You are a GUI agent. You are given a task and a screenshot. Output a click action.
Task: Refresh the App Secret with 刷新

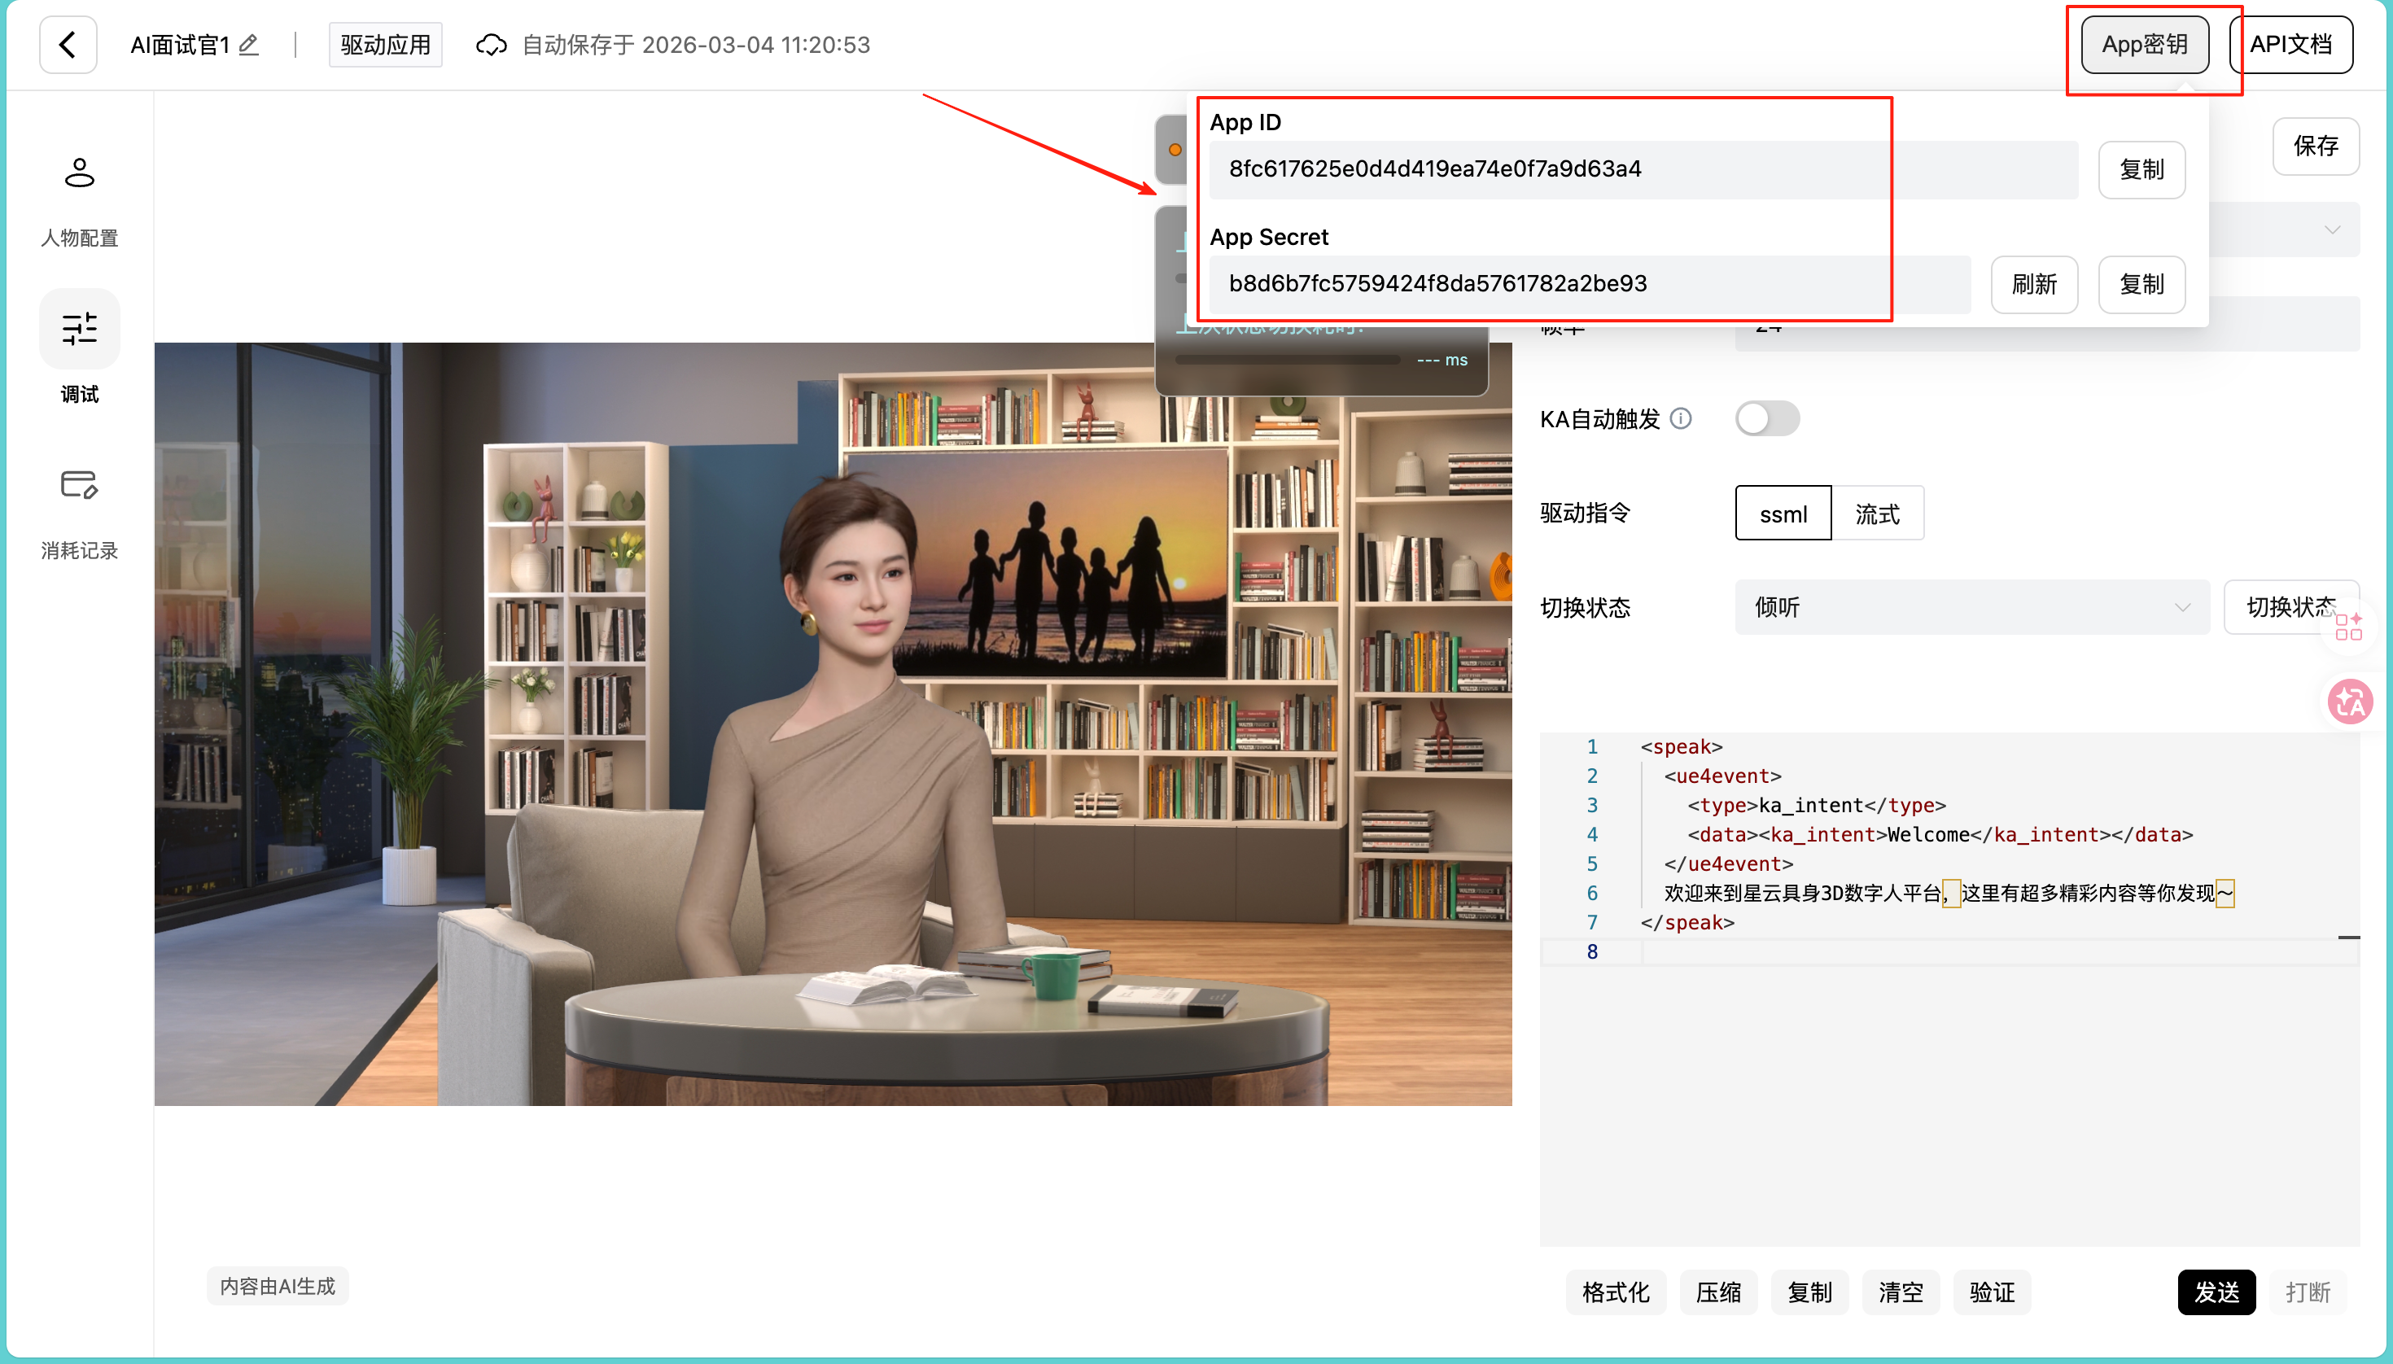[x=2033, y=285]
